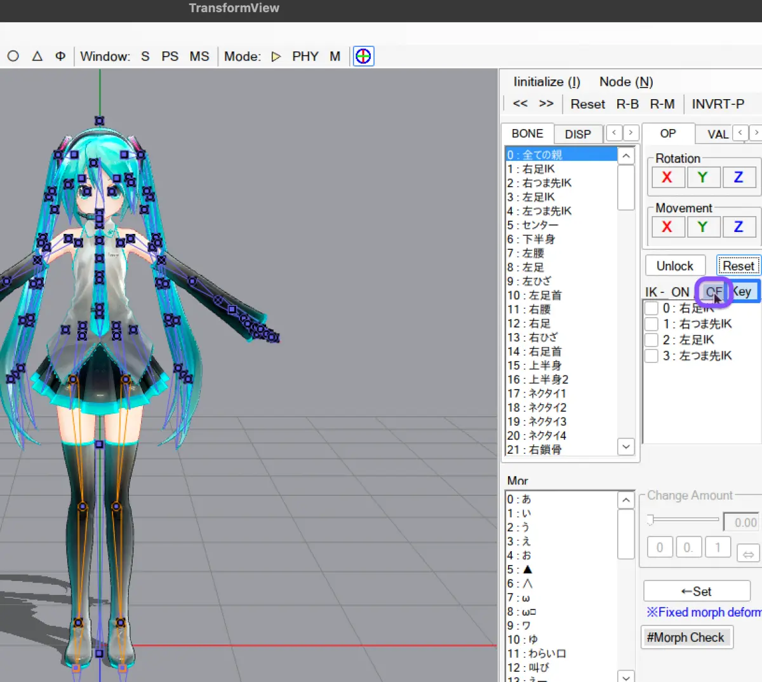
Task: Switch to the OP tab
Action: point(668,133)
